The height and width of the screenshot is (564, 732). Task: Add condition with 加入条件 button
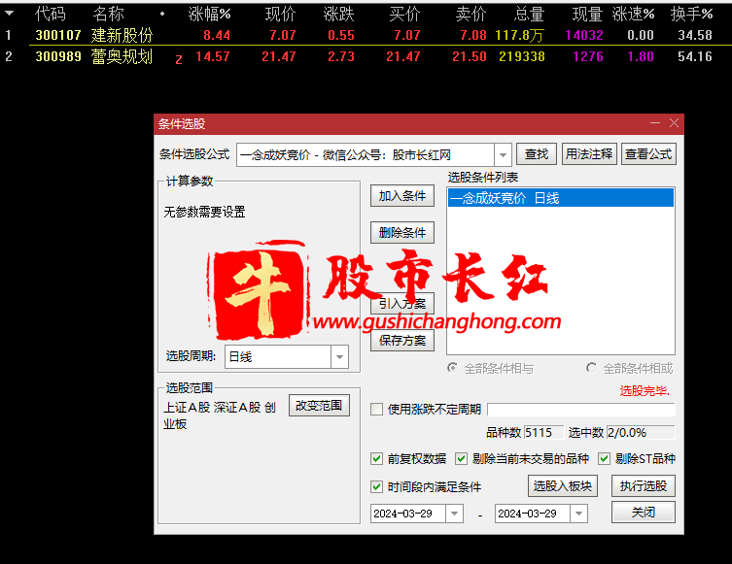(402, 196)
